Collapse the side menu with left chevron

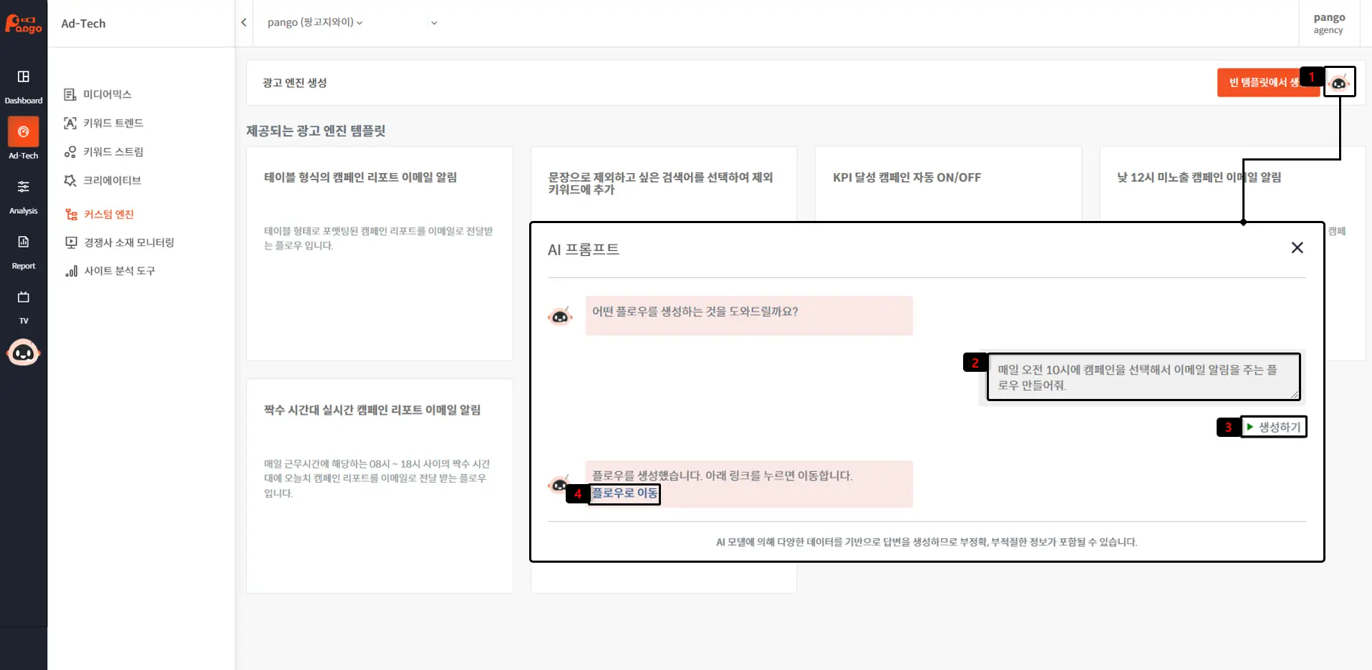(244, 23)
